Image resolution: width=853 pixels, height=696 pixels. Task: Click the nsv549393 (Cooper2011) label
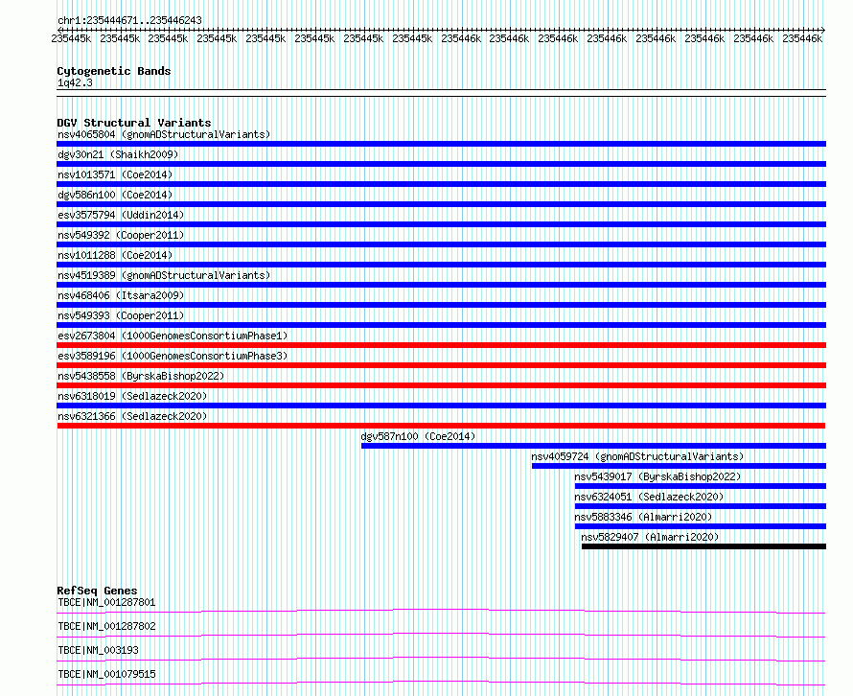click(121, 315)
